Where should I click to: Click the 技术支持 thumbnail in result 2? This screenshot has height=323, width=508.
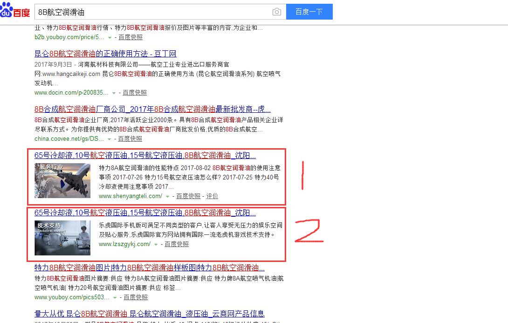62,238
